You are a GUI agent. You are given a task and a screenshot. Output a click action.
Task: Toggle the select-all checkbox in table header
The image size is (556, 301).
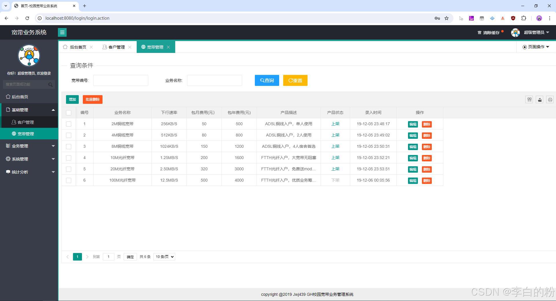pyautogui.click(x=69, y=113)
